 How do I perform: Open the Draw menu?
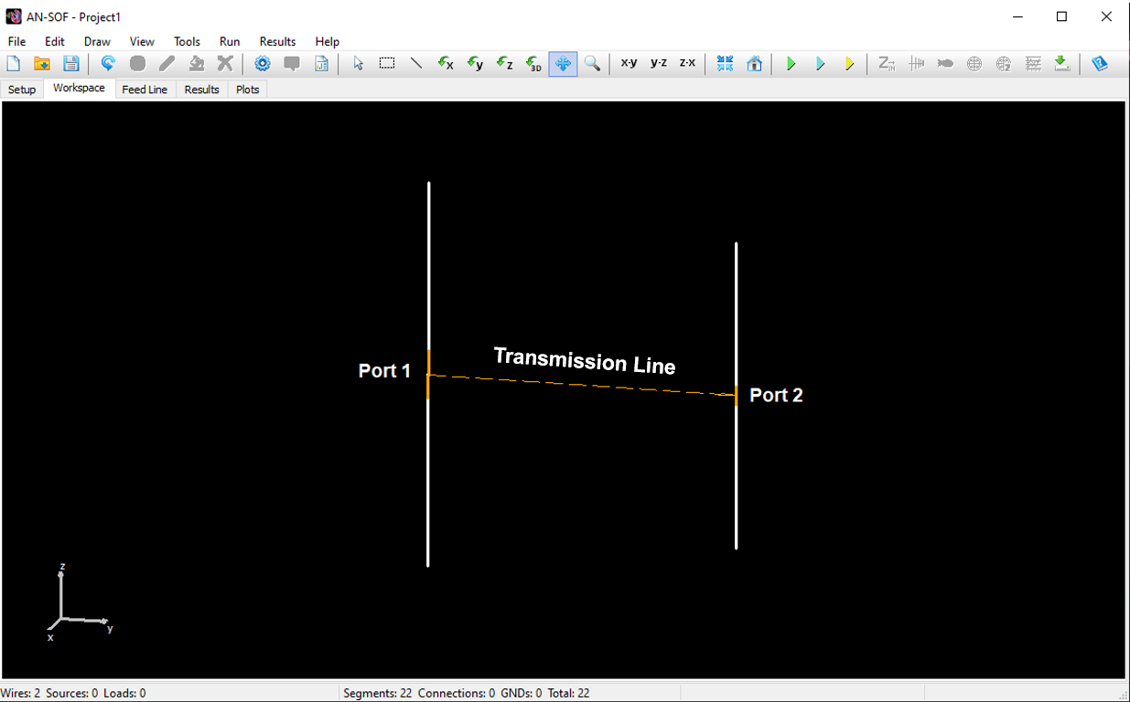tap(96, 41)
